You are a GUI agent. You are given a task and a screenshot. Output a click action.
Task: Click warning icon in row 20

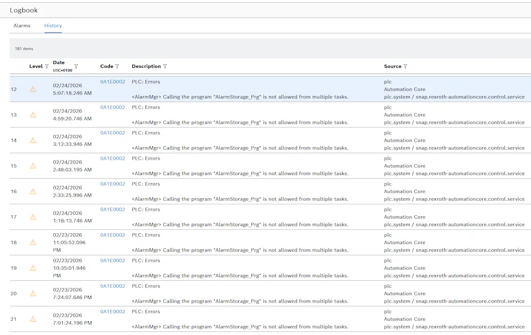click(x=33, y=294)
